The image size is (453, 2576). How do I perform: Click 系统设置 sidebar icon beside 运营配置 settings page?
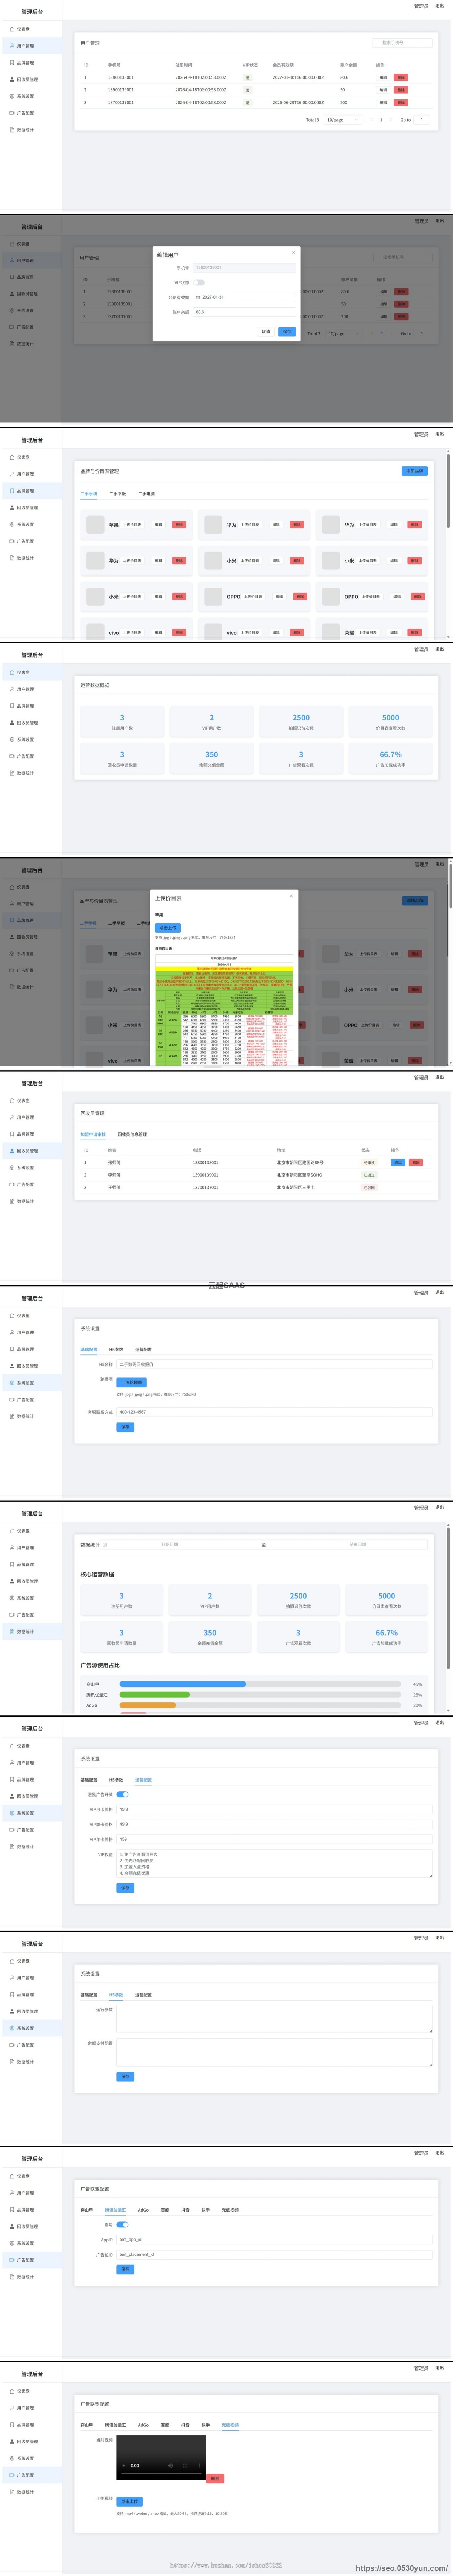pyautogui.click(x=12, y=1813)
